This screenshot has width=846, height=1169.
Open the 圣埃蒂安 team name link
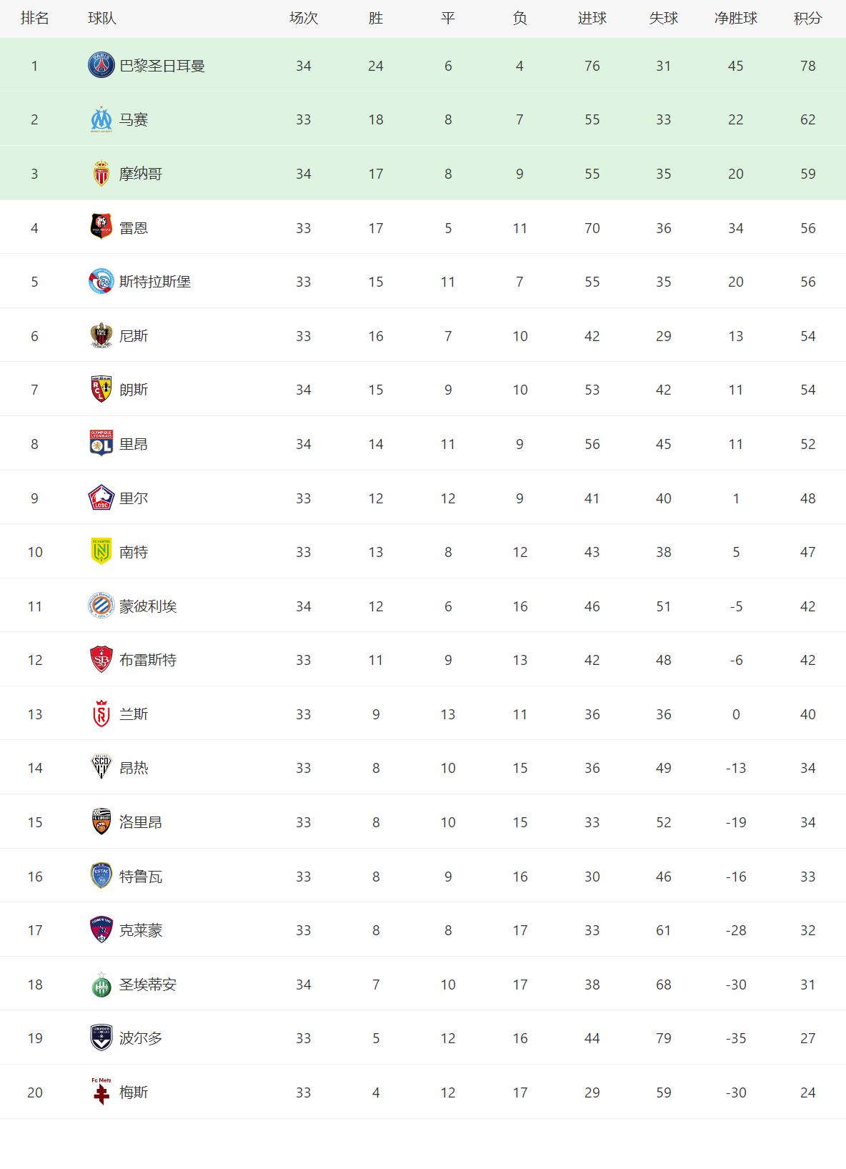pos(148,985)
